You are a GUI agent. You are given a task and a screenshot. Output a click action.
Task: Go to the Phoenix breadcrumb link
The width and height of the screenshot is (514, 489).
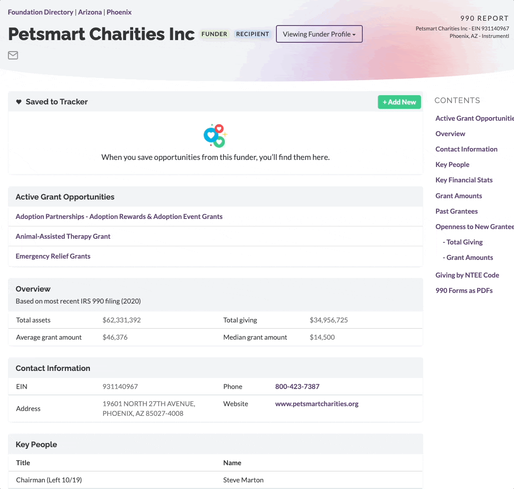click(119, 12)
